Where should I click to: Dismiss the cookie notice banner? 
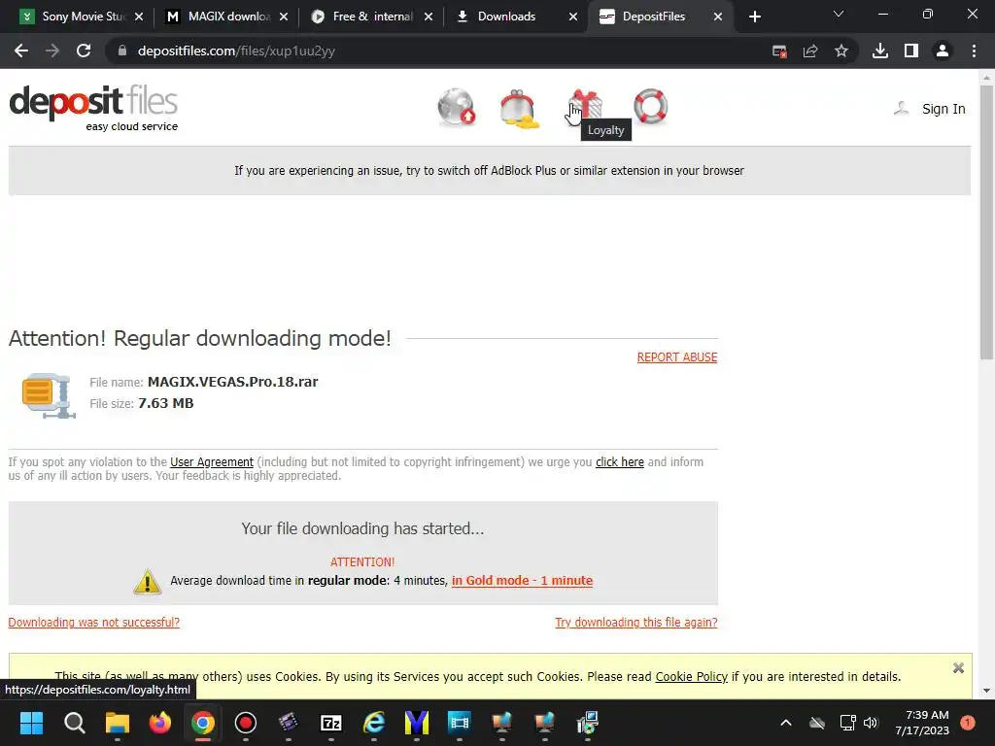coord(958,668)
